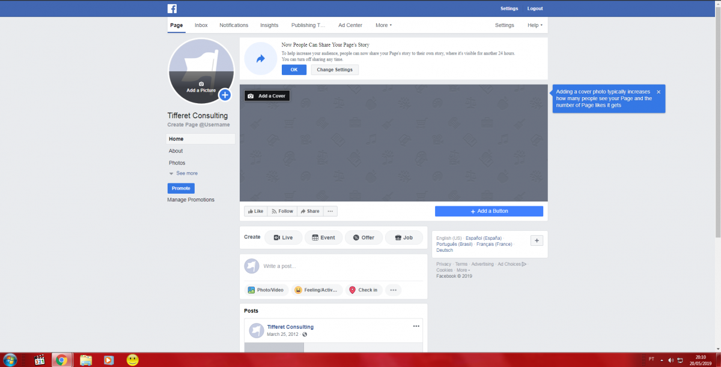Screen dimensions: 721x367
Task: Click the OK button
Action: pos(294,70)
